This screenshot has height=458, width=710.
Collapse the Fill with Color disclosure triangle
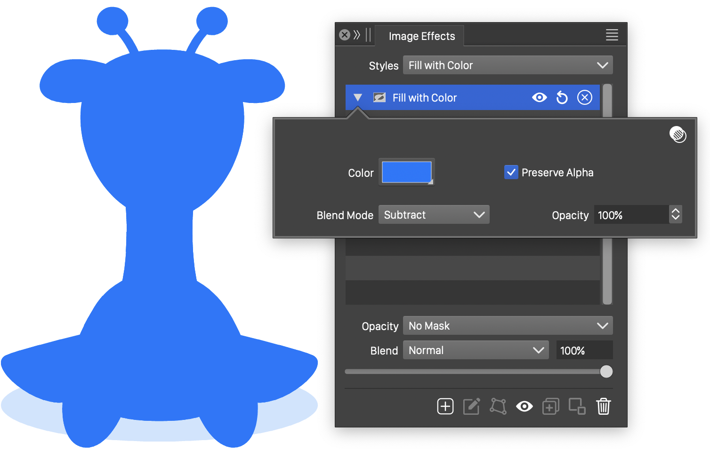click(358, 98)
